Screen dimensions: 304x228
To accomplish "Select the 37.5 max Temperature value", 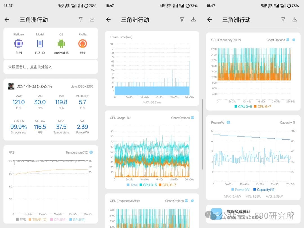I will click(x=61, y=127).
